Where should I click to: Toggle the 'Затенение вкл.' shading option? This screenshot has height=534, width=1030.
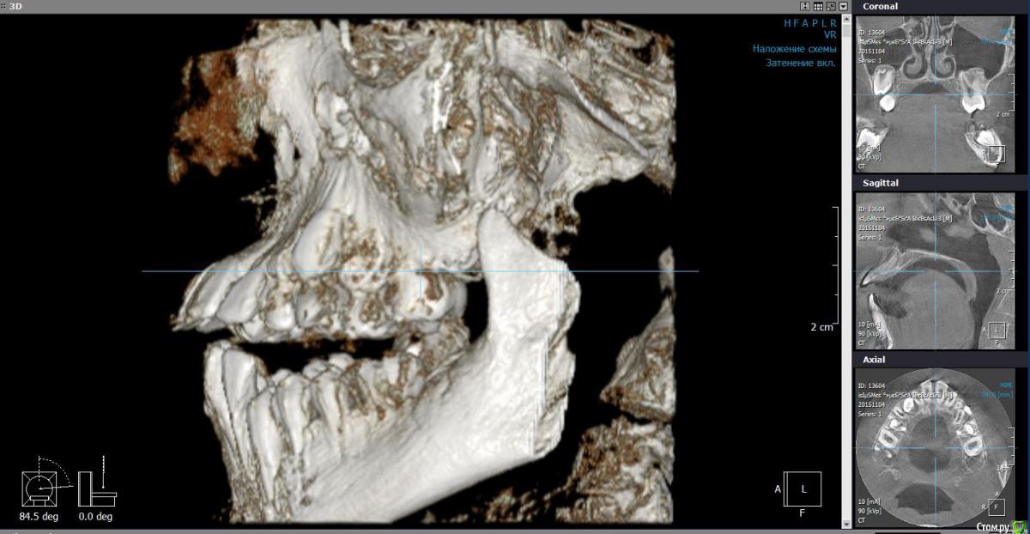[x=800, y=63]
